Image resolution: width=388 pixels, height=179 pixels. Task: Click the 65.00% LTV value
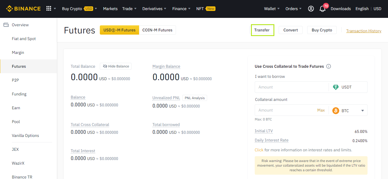tap(361, 131)
